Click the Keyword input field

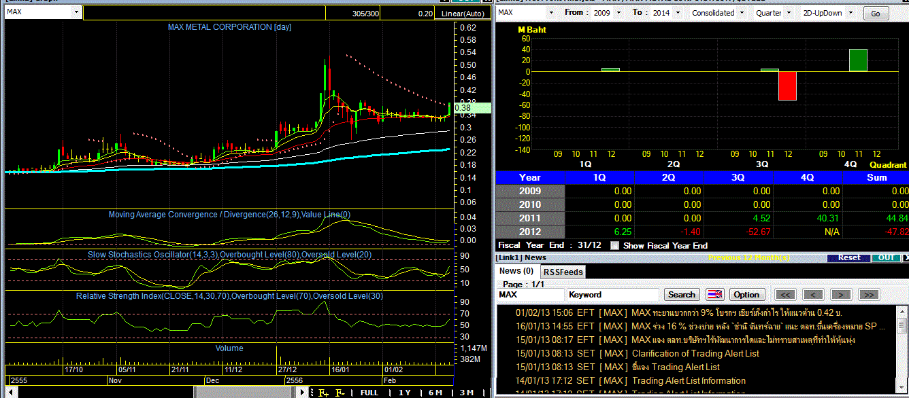pyautogui.click(x=612, y=295)
